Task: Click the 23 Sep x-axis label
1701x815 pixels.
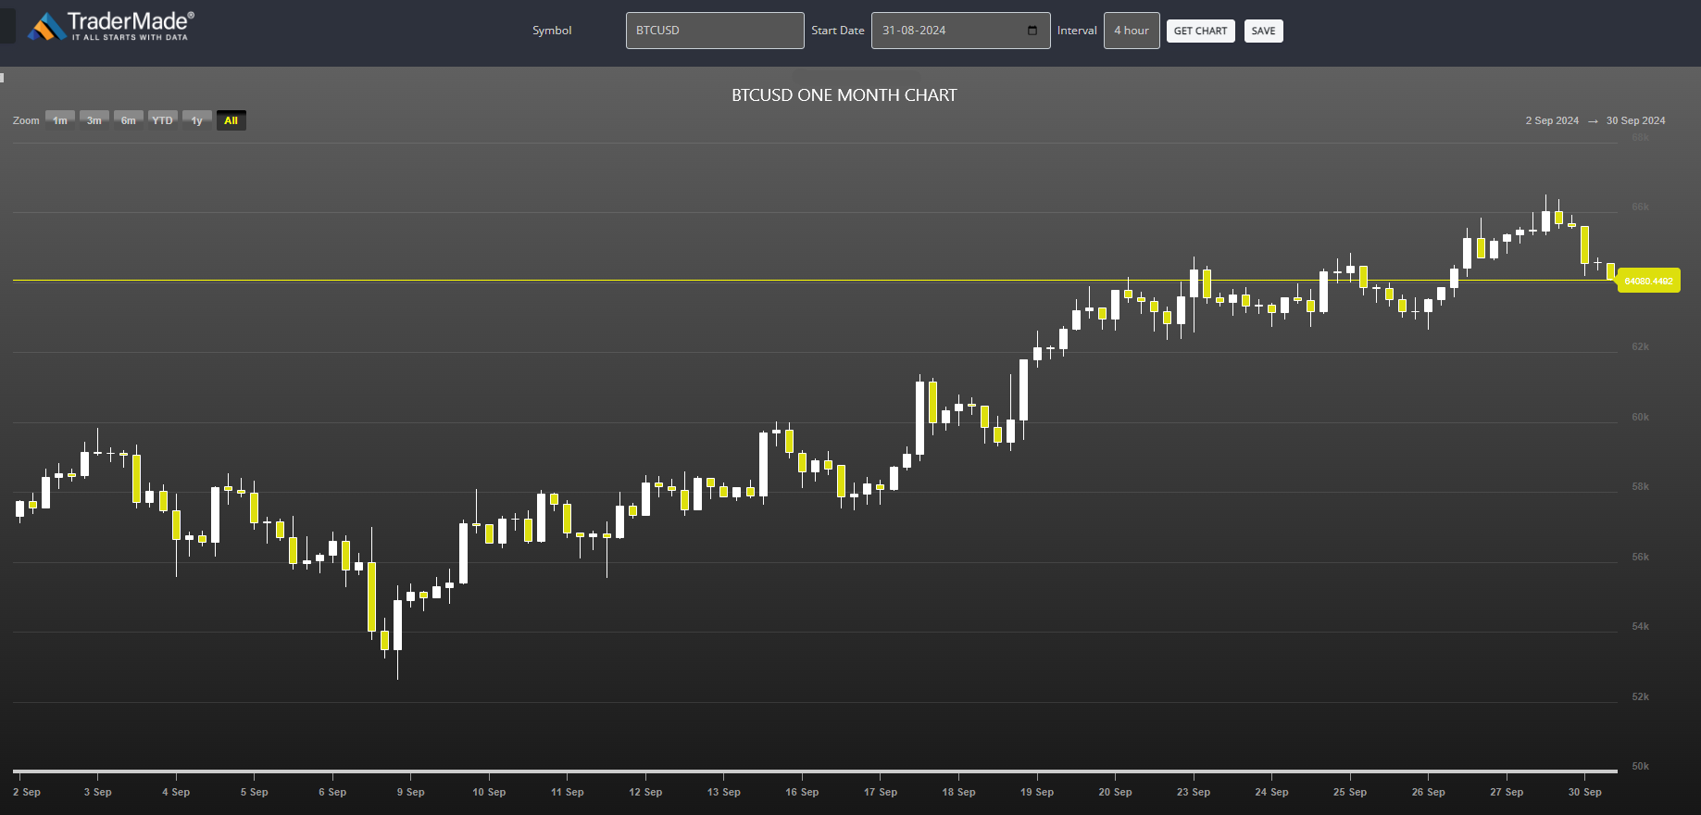Action: click(x=1194, y=792)
